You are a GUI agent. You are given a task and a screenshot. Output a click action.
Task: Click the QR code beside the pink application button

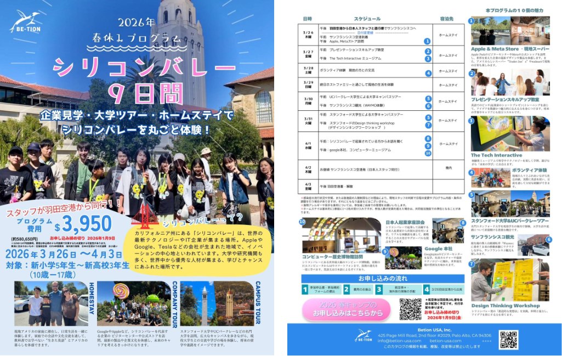click(x=410, y=309)
